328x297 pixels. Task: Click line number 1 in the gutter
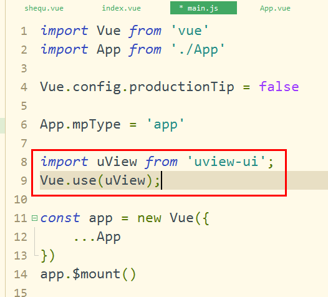tap(24, 31)
